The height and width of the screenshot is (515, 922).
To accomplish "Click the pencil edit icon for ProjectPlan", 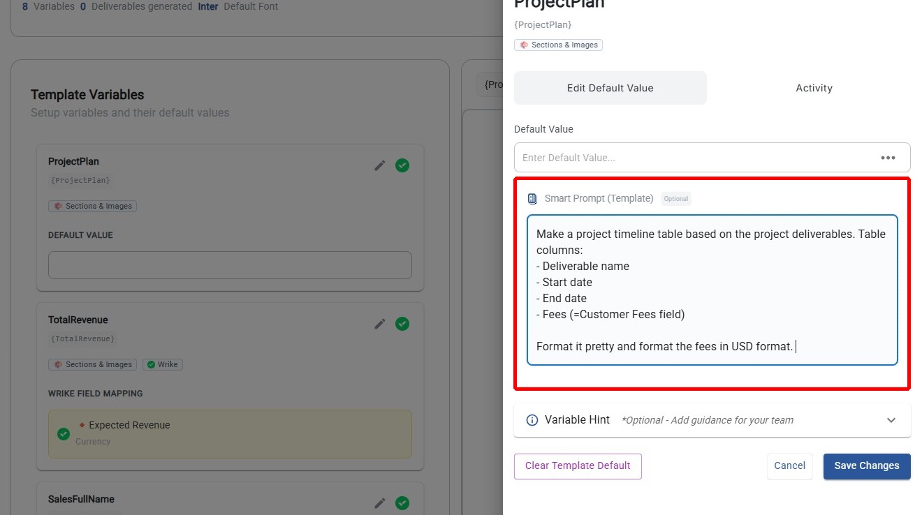I will 380,165.
